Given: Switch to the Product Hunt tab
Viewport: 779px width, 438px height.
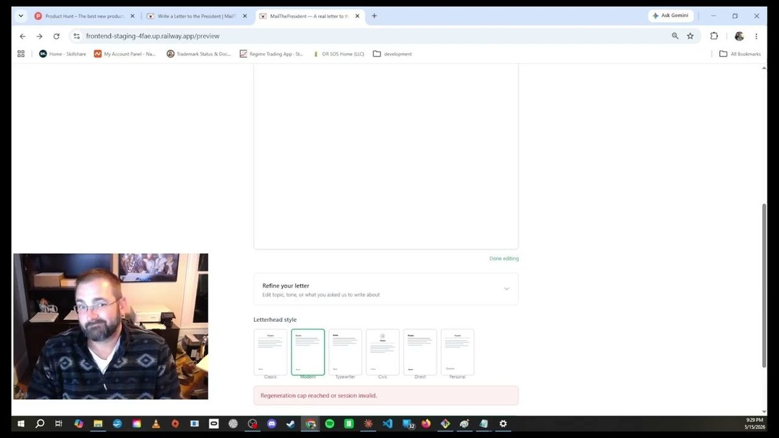Looking at the screenshot, I should [x=84, y=16].
